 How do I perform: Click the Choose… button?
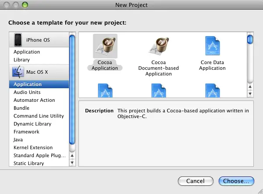tap(236, 181)
